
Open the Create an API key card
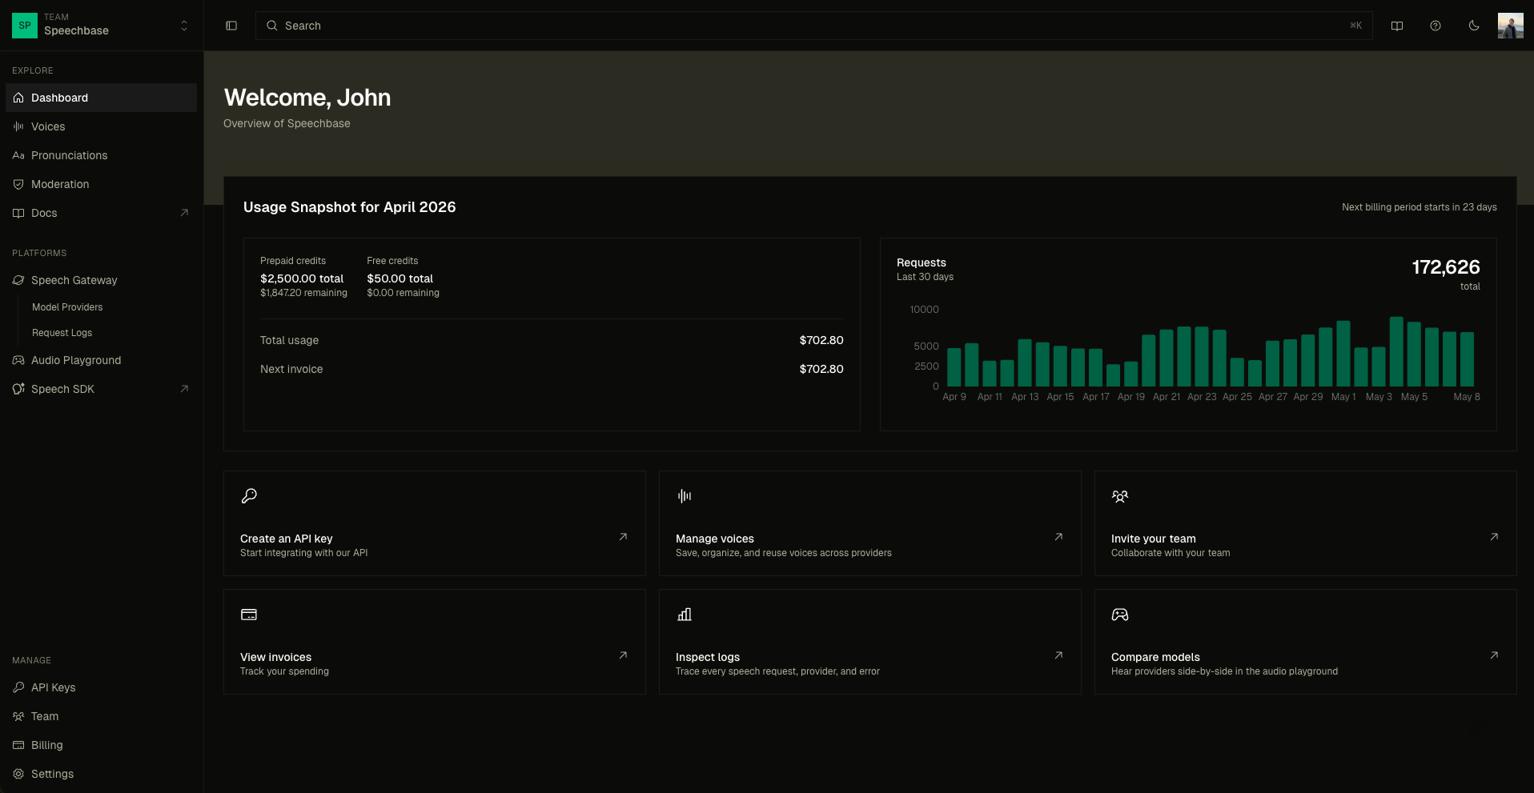[x=435, y=523]
